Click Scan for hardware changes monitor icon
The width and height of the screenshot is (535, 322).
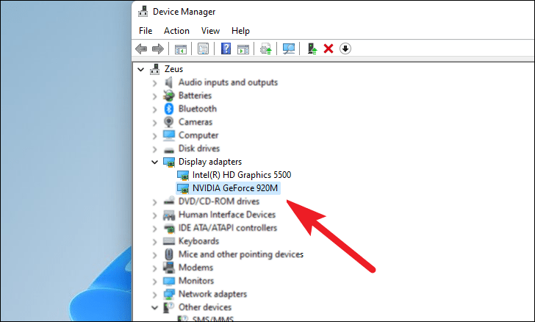click(288, 49)
